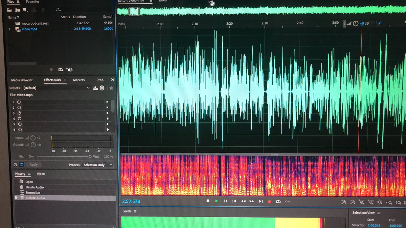Click the Zoom Out Full icon
This screenshot has height=228, width=406.
click(379, 202)
